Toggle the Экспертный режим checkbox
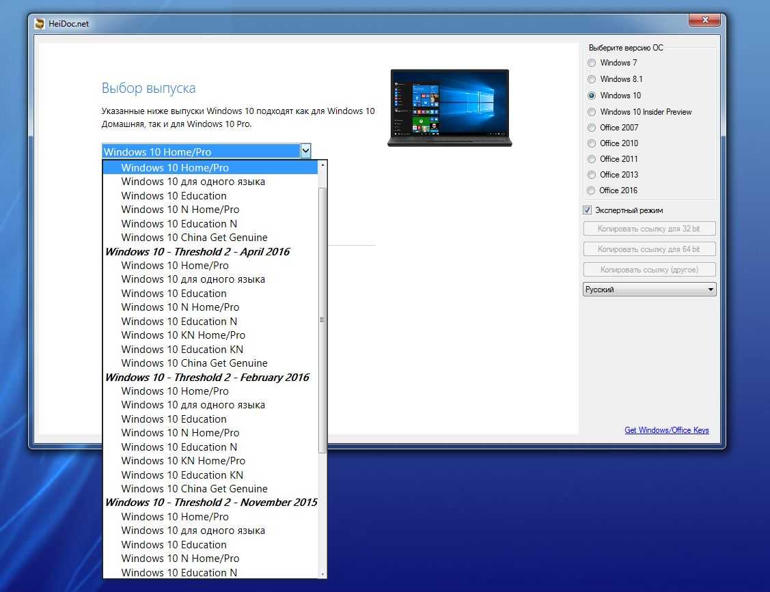This screenshot has width=770, height=592. pyautogui.click(x=588, y=210)
